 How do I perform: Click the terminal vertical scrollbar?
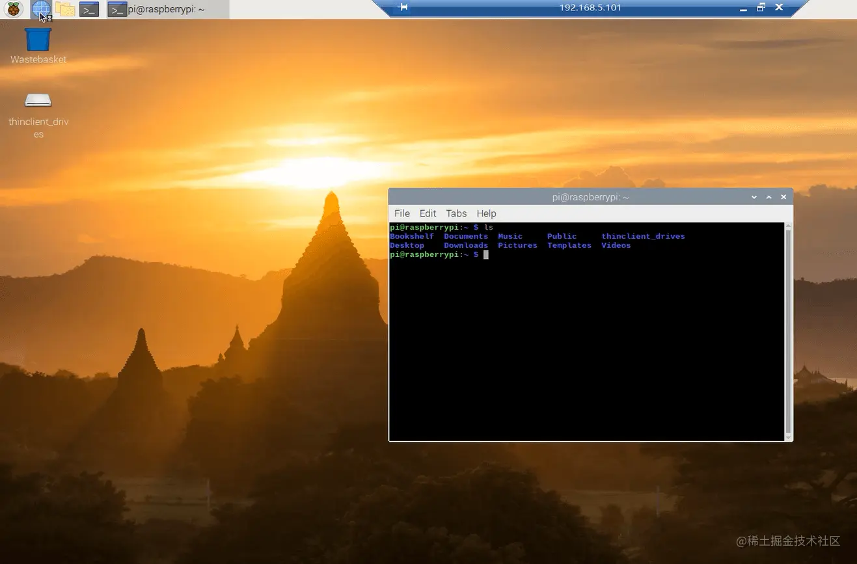[789, 332]
